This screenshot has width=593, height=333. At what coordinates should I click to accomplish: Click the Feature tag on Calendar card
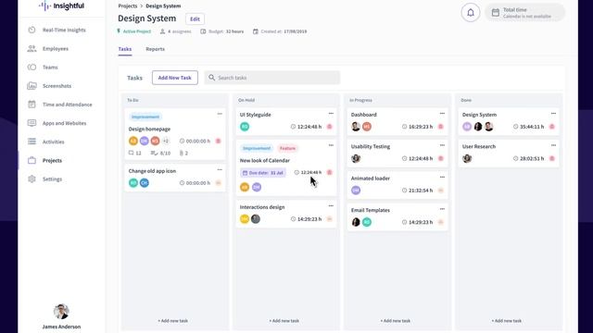pos(287,148)
